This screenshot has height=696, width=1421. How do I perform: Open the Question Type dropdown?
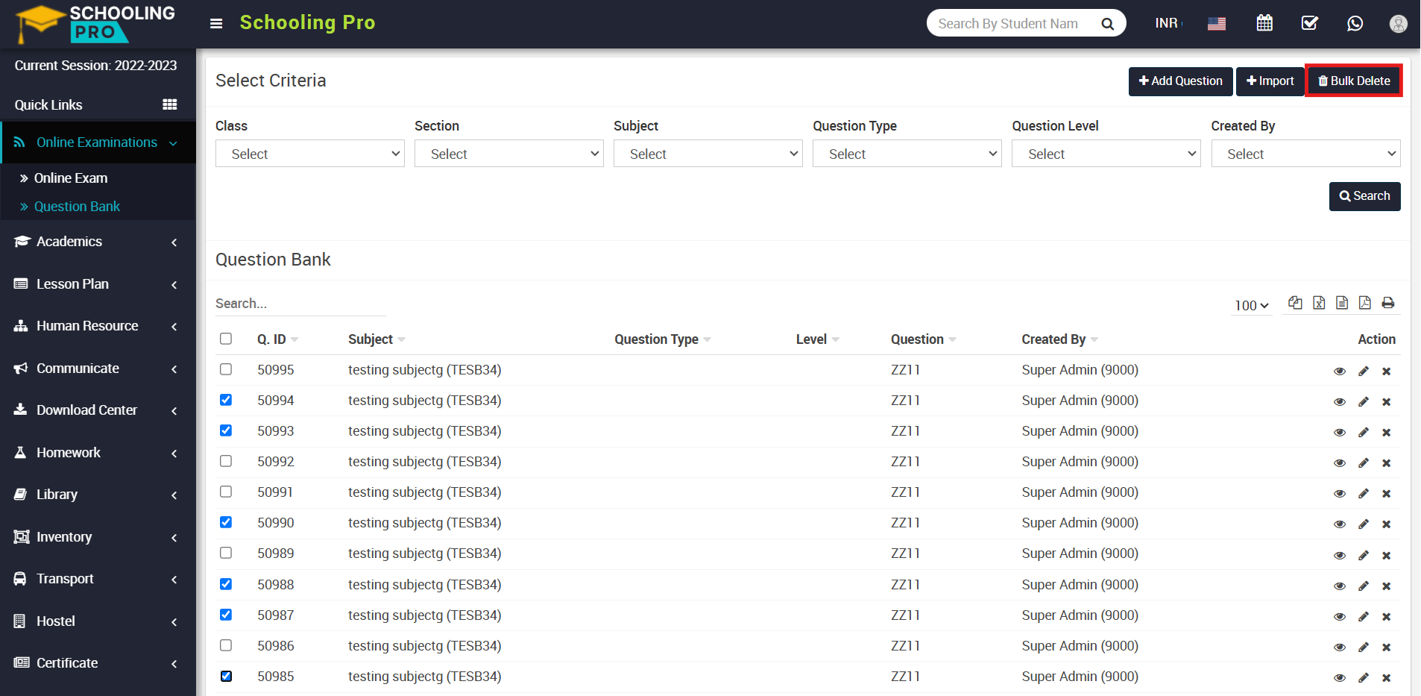pos(907,154)
